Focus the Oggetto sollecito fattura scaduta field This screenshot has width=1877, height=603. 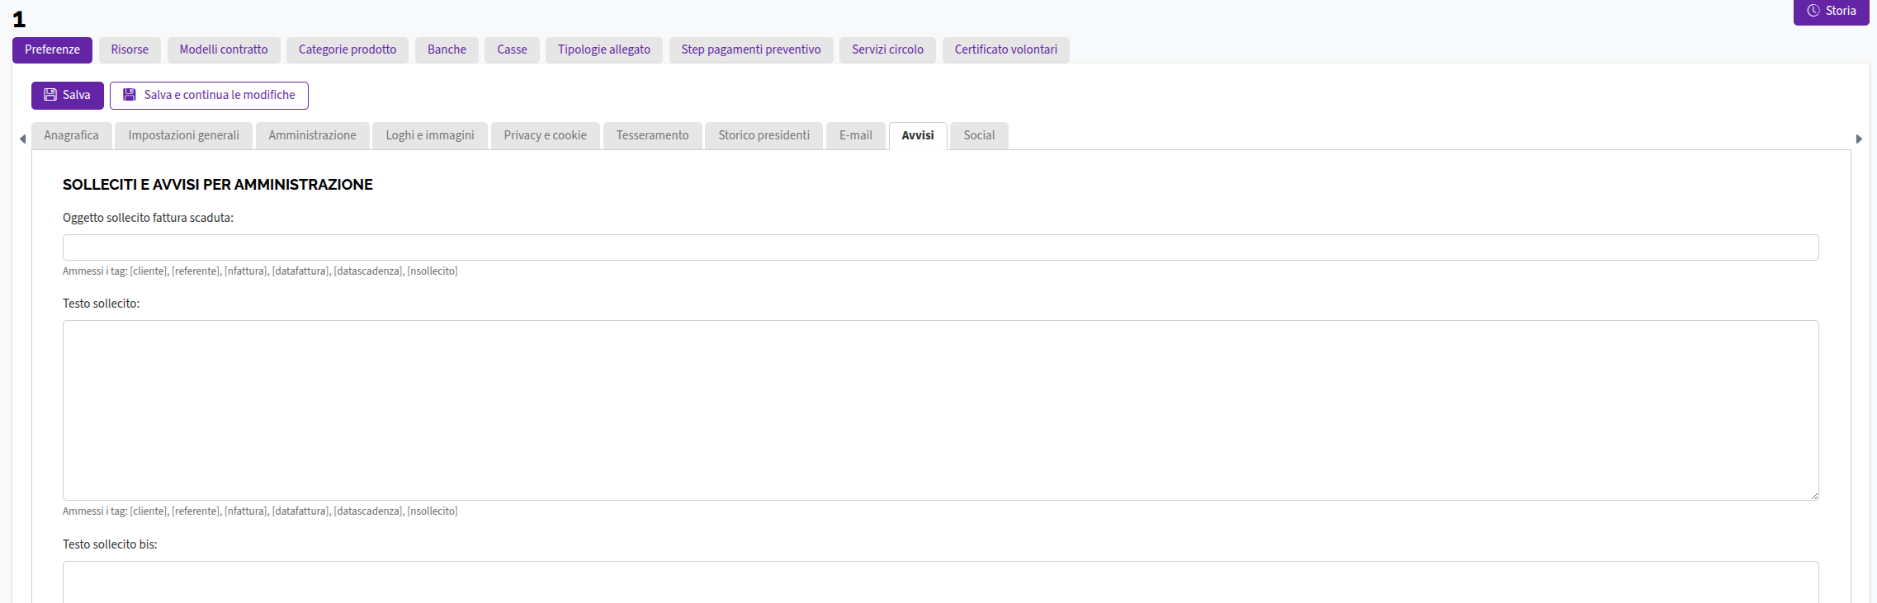pyautogui.click(x=941, y=247)
